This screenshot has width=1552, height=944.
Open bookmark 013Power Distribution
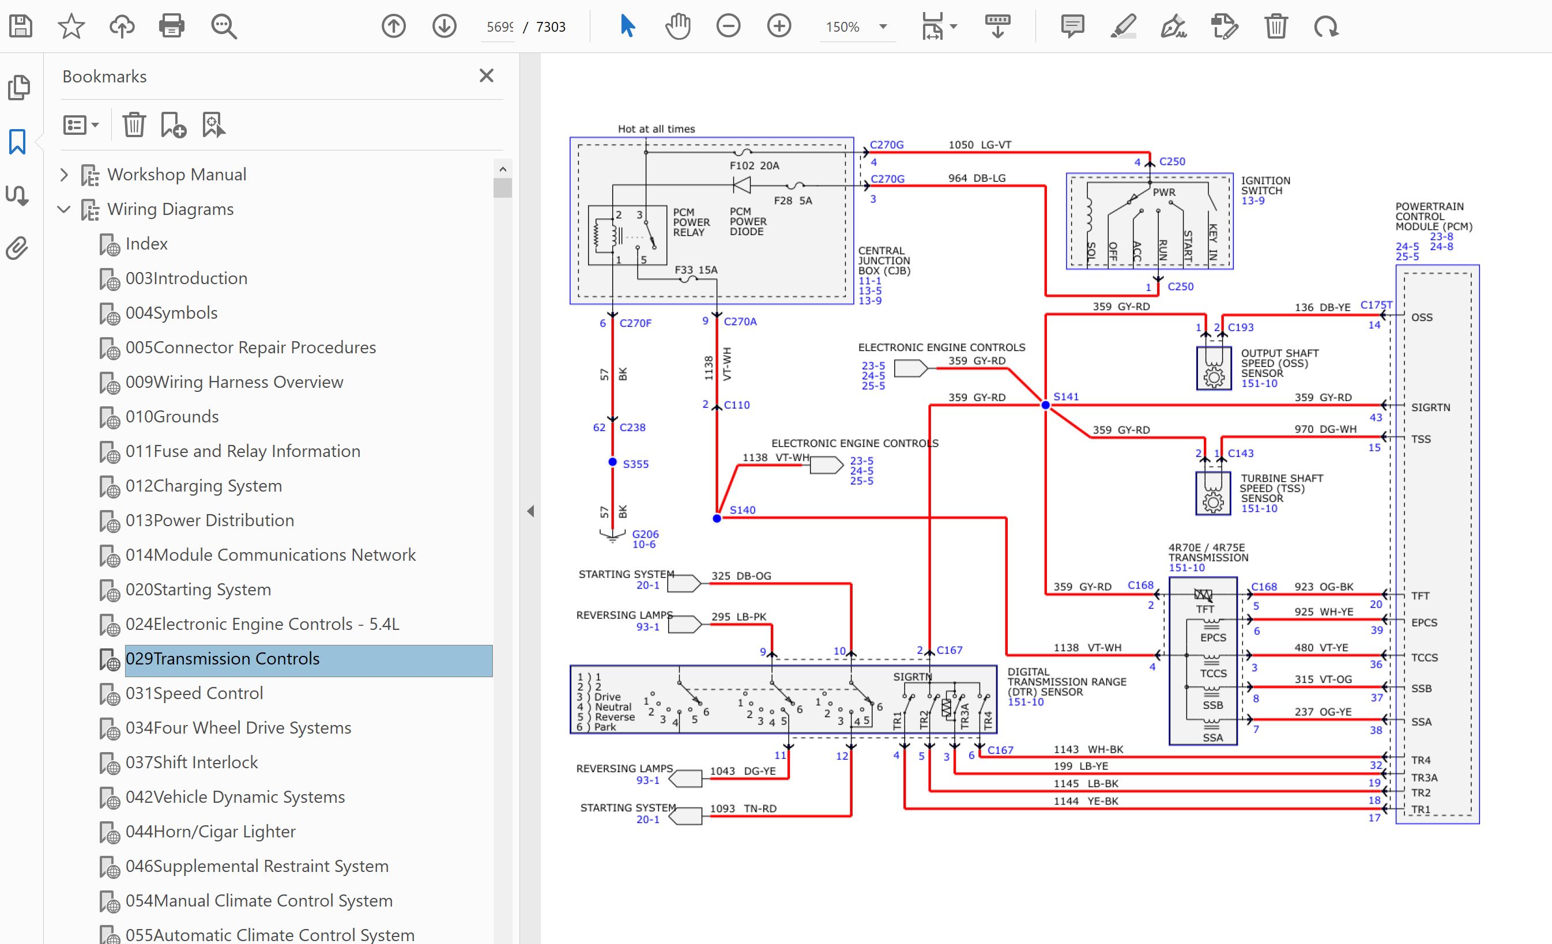(x=209, y=520)
